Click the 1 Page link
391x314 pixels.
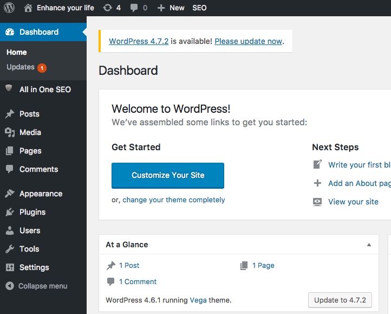(263, 266)
